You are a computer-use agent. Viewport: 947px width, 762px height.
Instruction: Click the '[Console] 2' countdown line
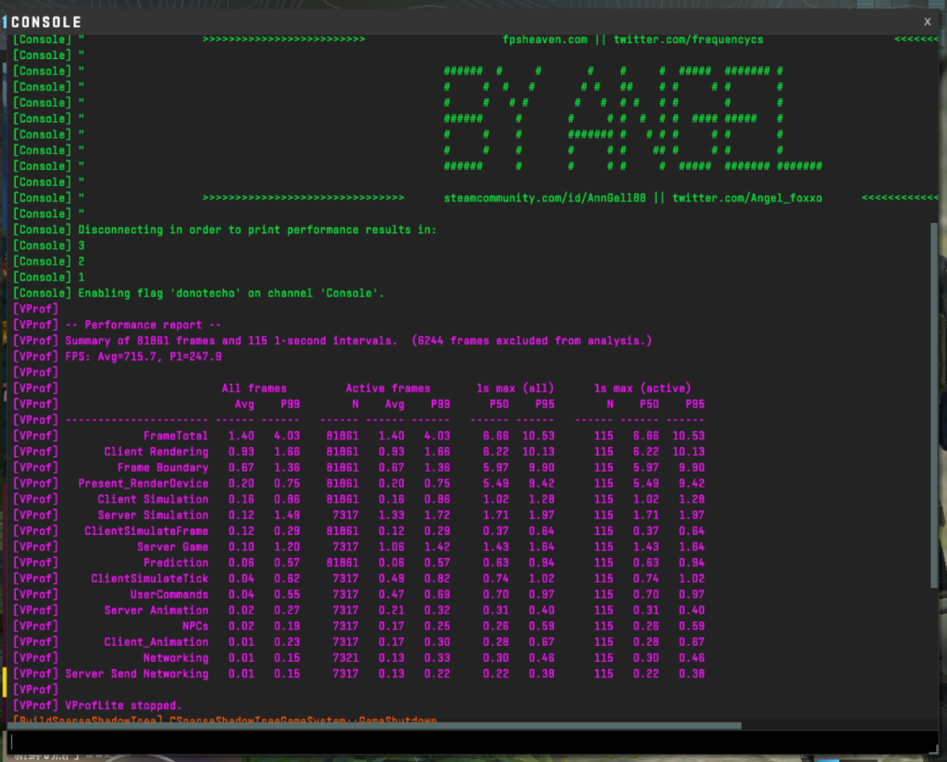click(x=48, y=262)
